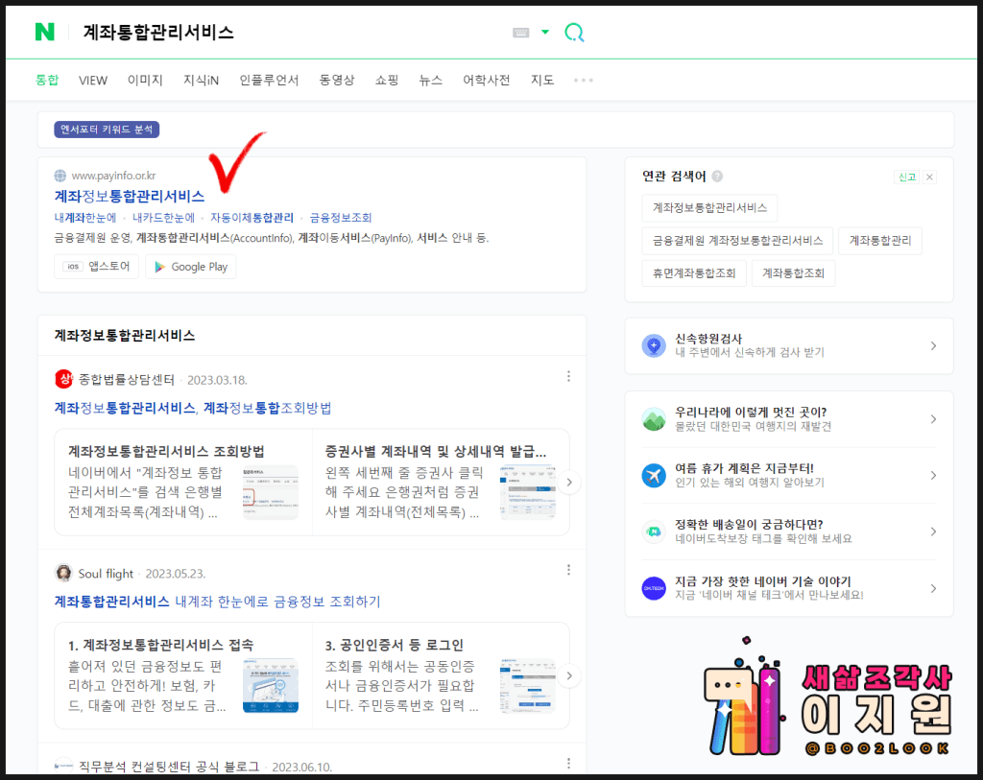Click the green search magnifier icon

(x=573, y=33)
